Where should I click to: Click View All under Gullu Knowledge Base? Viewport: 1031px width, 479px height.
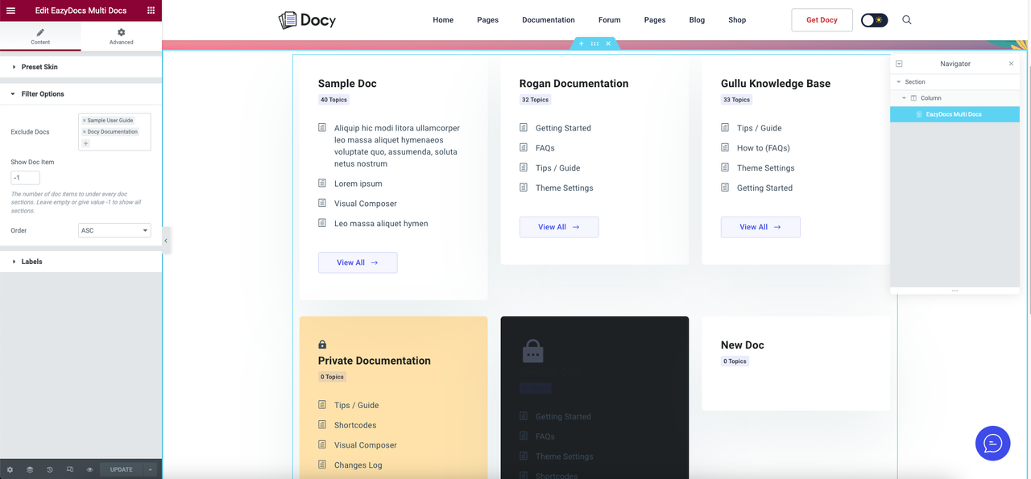click(760, 227)
